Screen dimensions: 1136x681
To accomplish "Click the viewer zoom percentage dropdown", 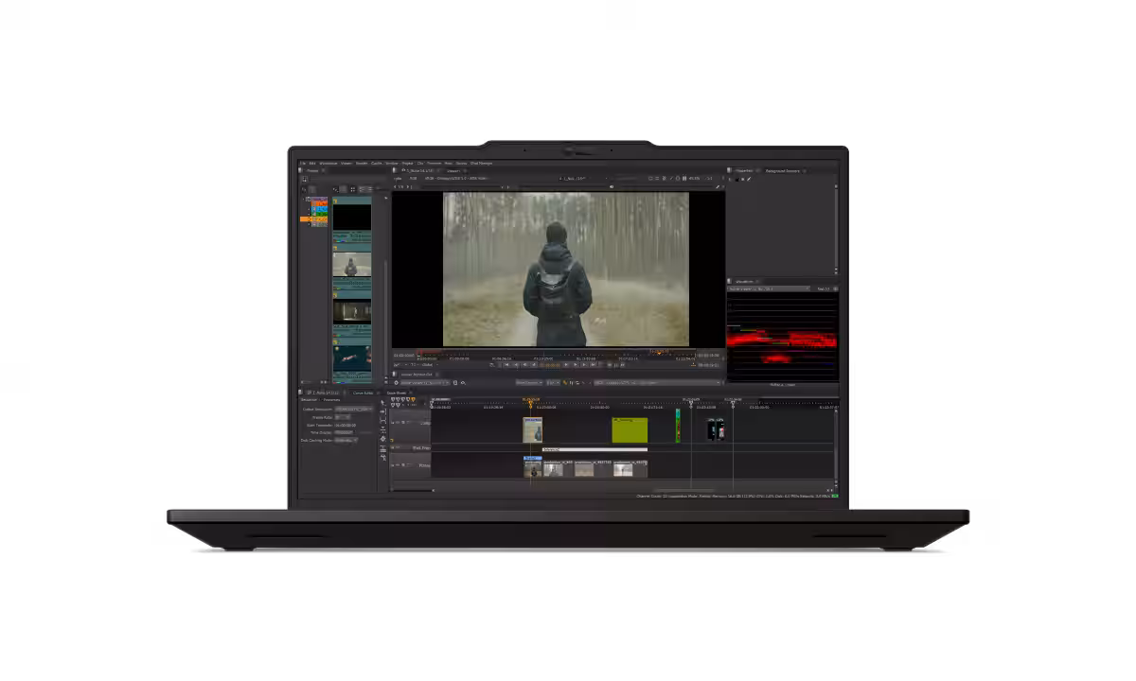I will 695,178.
